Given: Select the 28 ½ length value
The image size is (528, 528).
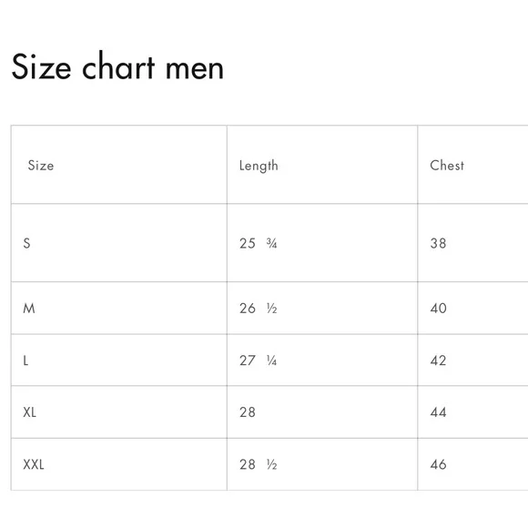Looking at the screenshot, I should pyautogui.click(x=259, y=464).
